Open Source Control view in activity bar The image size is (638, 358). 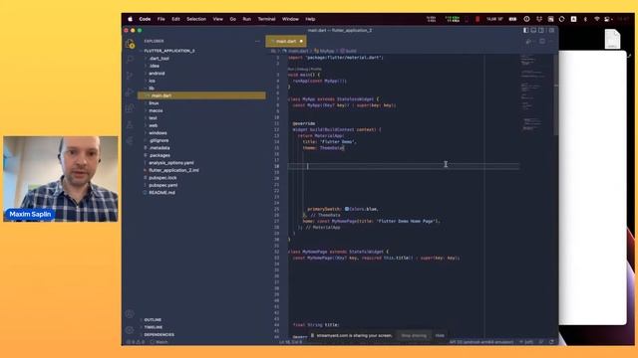pos(130,76)
